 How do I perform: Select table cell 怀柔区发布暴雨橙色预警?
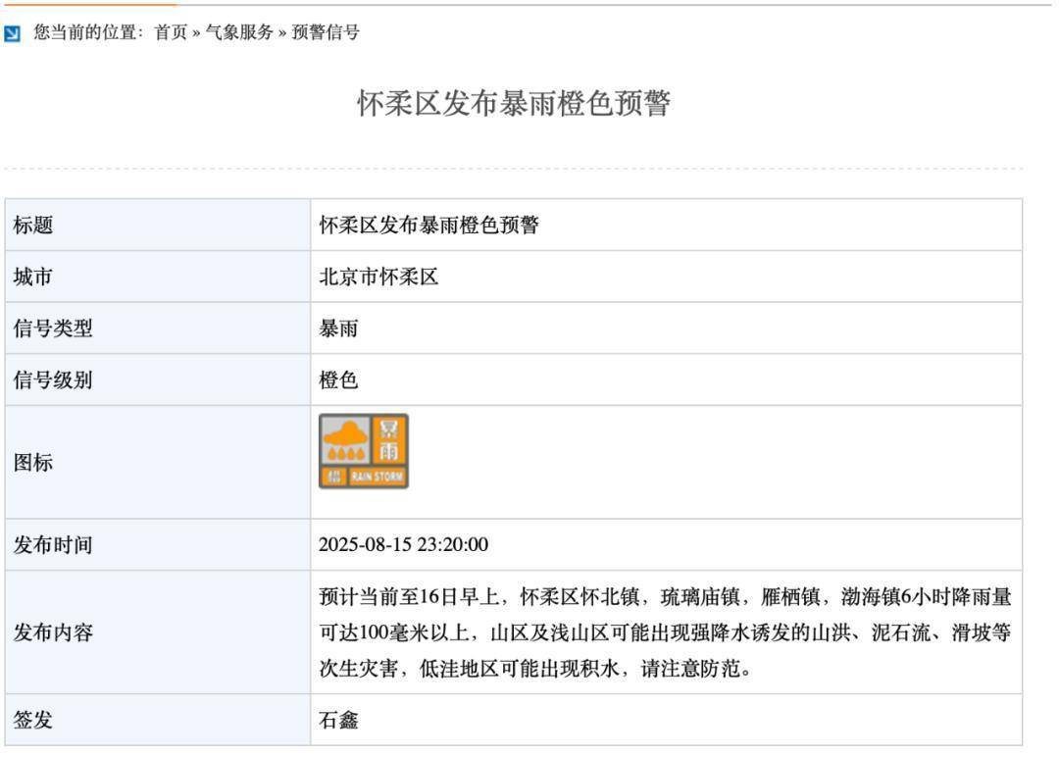click(x=429, y=225)
